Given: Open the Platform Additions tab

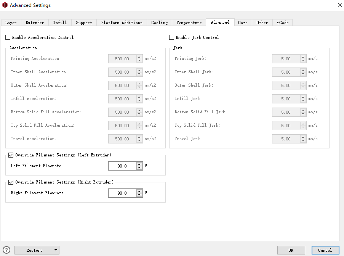Looking at the screenshot, I should 122,23.
